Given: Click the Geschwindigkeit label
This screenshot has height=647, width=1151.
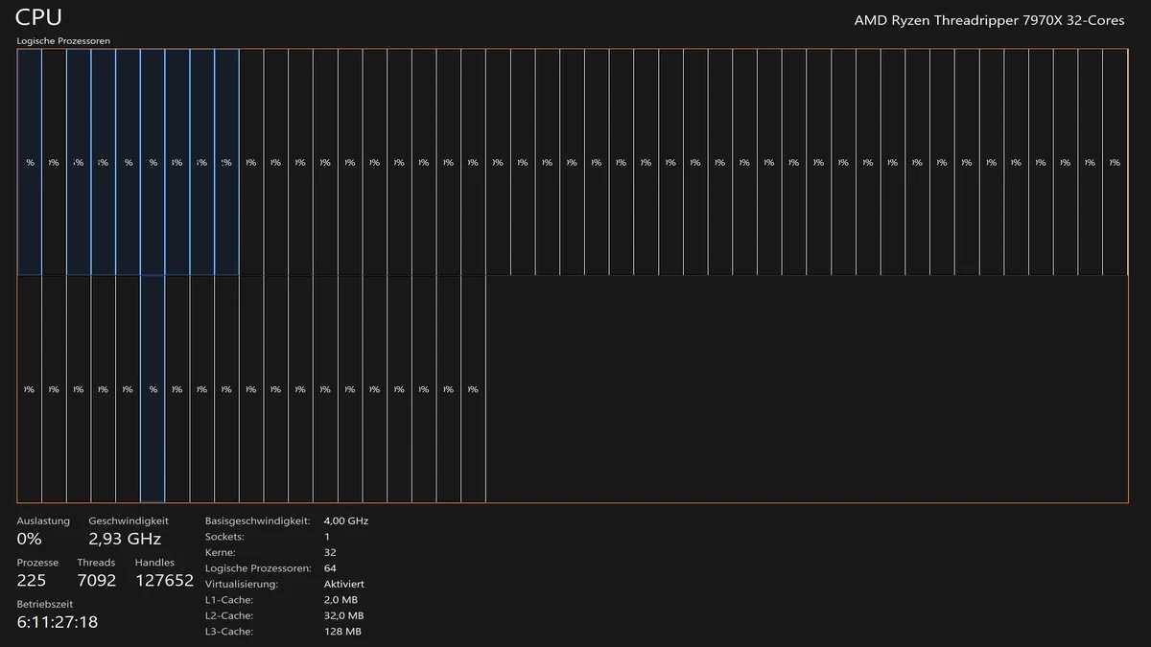Looking at the screenshot, I should (x=129, y=520).
